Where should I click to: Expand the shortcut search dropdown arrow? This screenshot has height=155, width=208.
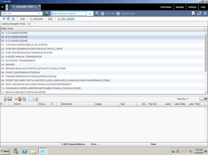tap(90, 14)
